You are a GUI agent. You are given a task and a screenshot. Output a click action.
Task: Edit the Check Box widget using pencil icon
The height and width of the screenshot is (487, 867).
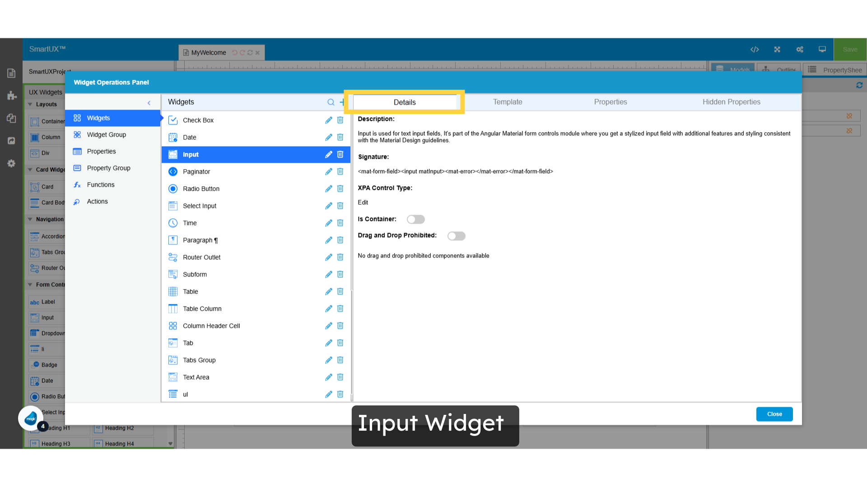[328, 120]
